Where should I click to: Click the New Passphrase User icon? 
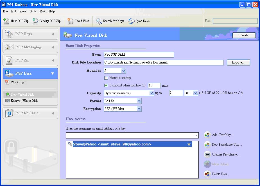tap(207, 145)
